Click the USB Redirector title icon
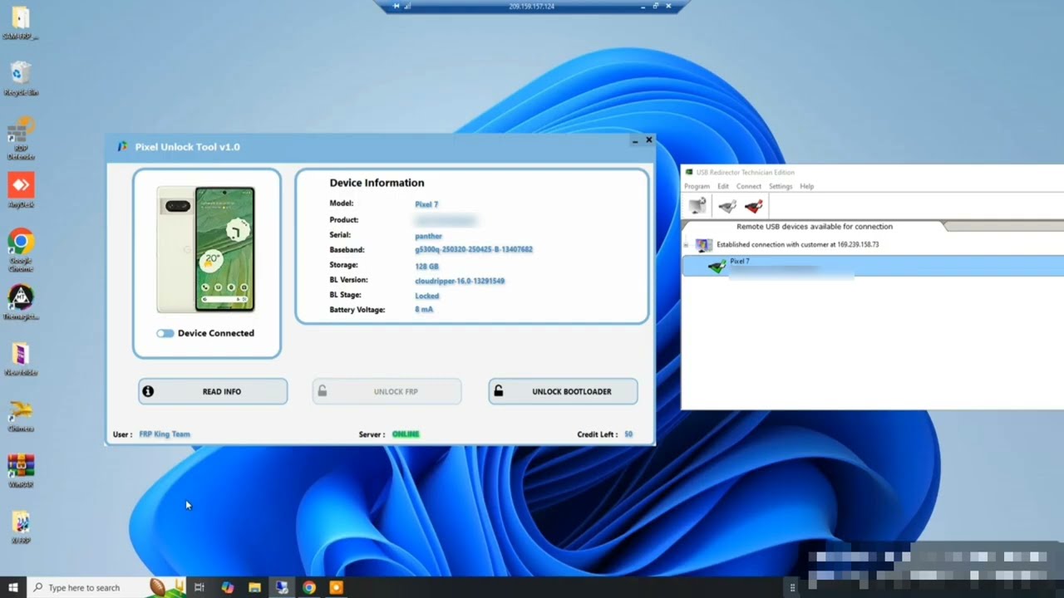The width and height of the screenshot is (1064, 598). tap(689, 172)
